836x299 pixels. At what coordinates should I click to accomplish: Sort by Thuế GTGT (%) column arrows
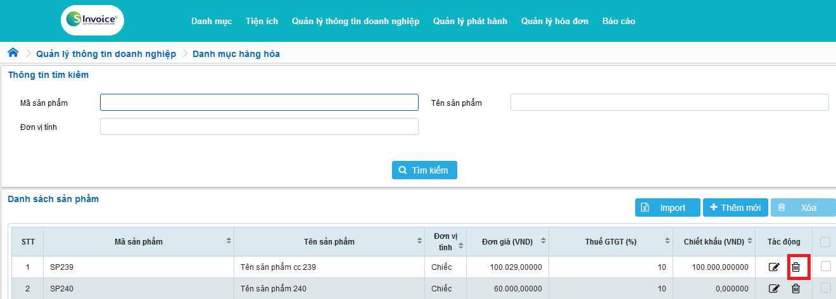667,241
